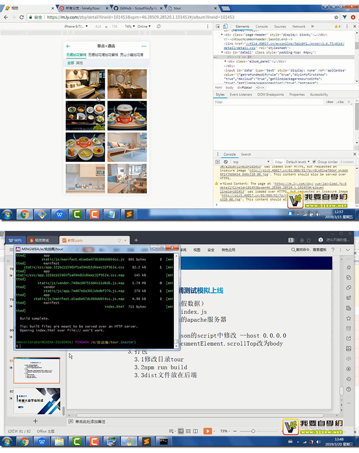Activate the DevTools inspect element picker
This screenshot has height=453, width=359.
click(218, 26)
